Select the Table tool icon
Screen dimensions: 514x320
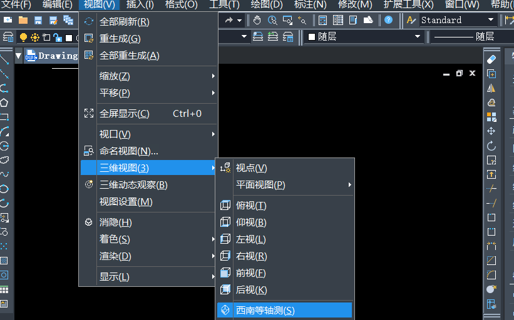coord(4,289)
